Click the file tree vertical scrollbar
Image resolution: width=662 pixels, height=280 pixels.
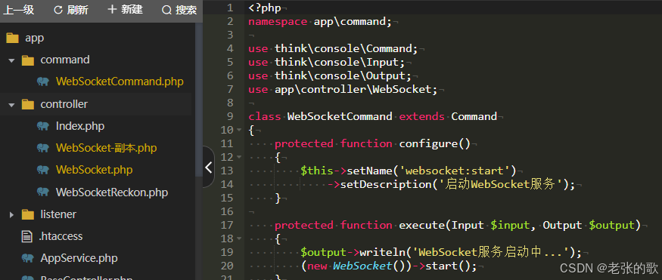[198, 99]
